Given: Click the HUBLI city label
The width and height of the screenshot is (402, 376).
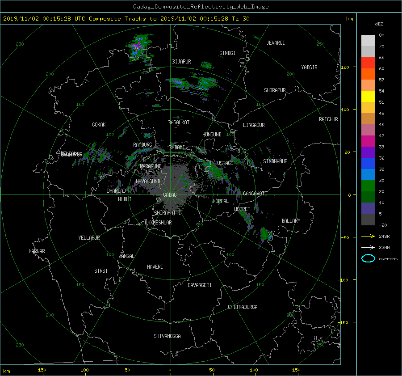Looking at the screenshot, I should pos(125,199).
